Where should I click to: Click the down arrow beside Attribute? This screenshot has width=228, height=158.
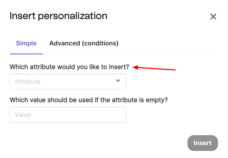tap(118, 81)
